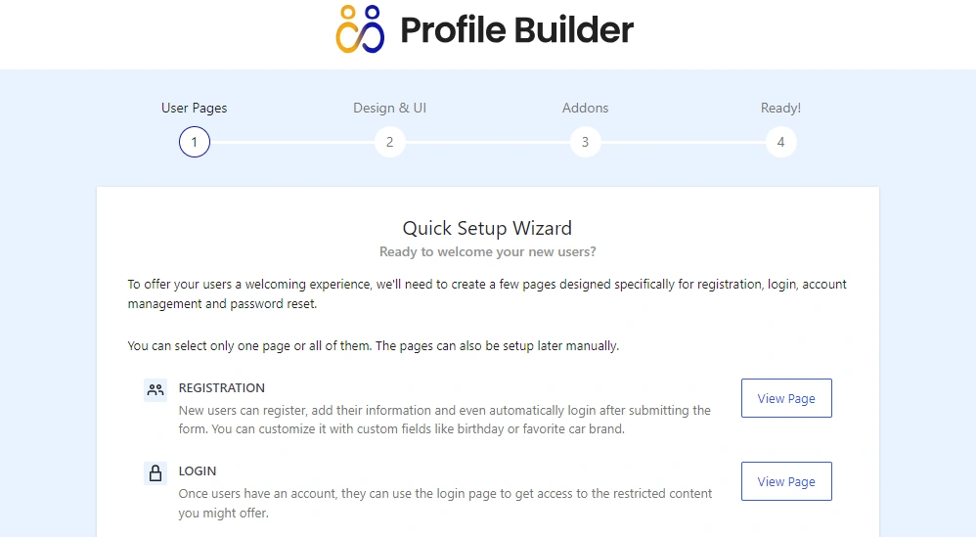View the Login page
This screenshot has width=976, height=537.
[786, 481]
